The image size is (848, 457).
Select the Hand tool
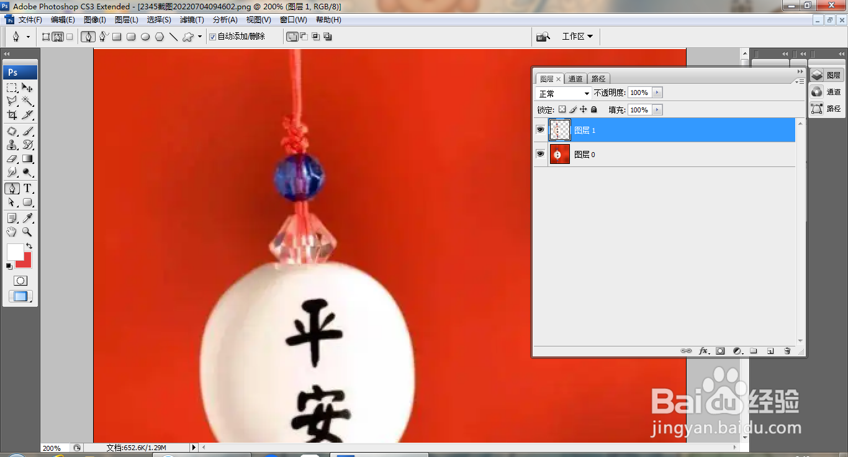12,232
